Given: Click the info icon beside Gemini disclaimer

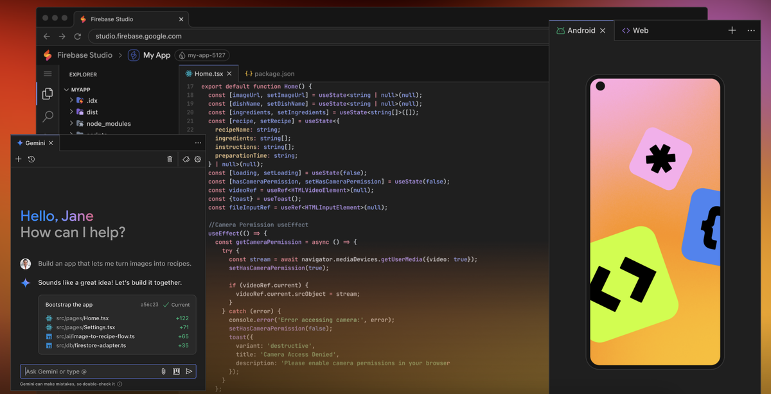Looking at the screenshot, I should pyautogui.click(x=120, y=384).
